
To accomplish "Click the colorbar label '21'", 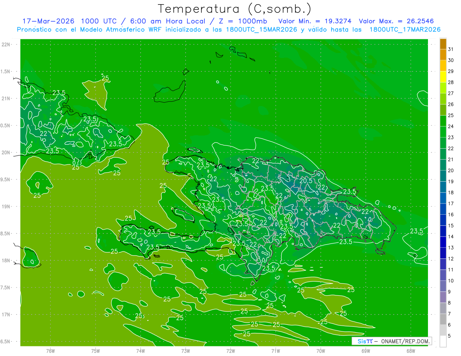I will [x=451, y=159].
